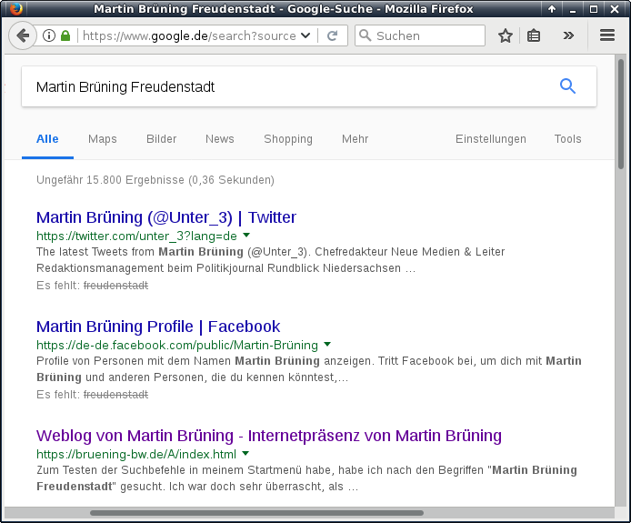Show bookmarks list icon

(x=534, y=35)
